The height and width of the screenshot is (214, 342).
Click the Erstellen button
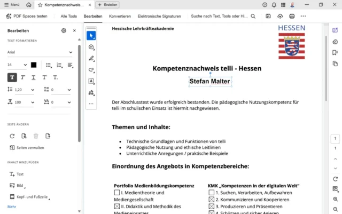point(107,5)
